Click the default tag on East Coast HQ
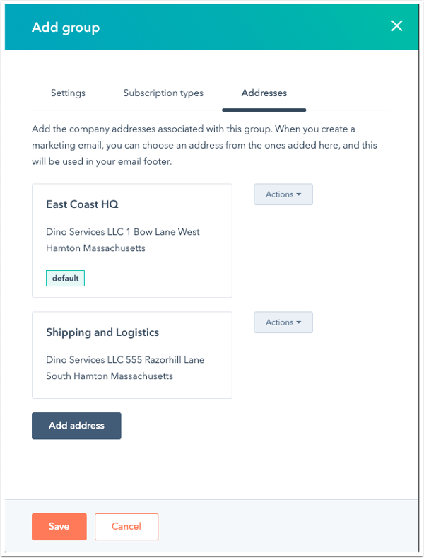Image resolution: width=424 pixels, height=558 pixels. click(66, 278)
